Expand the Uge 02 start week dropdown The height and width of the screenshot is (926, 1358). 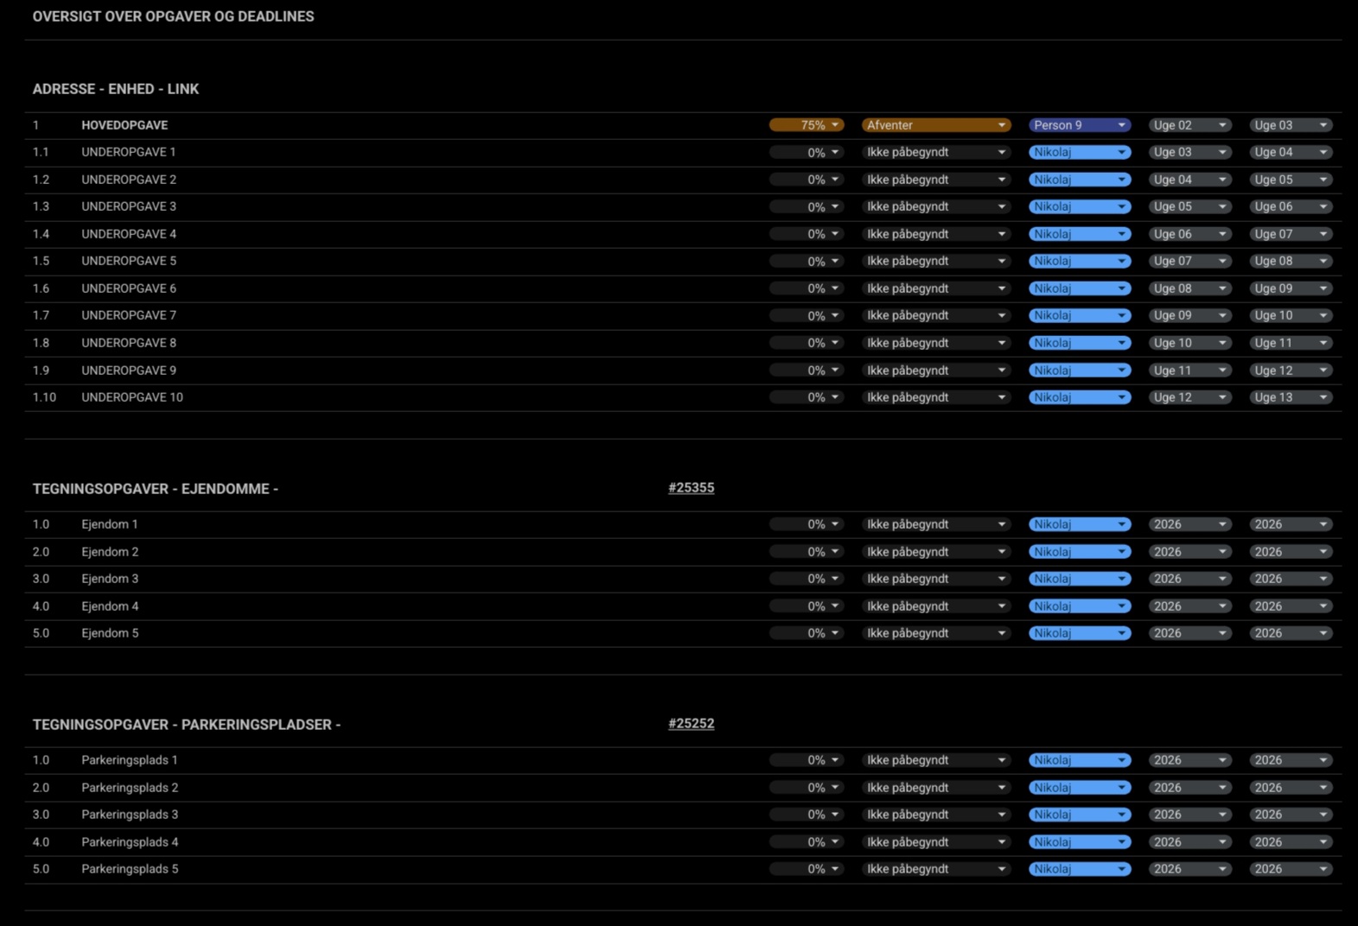tap(1189, 125)
